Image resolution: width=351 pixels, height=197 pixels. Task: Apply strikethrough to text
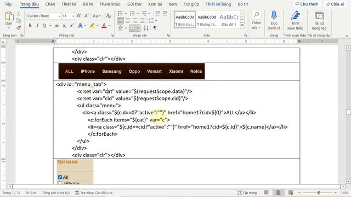point(57,26)
